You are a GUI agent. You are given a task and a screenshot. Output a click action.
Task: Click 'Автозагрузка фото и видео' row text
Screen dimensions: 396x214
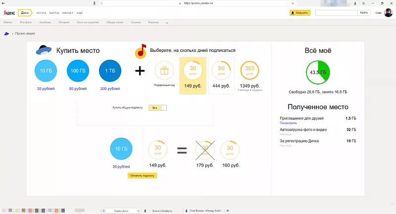coord(303,129)
